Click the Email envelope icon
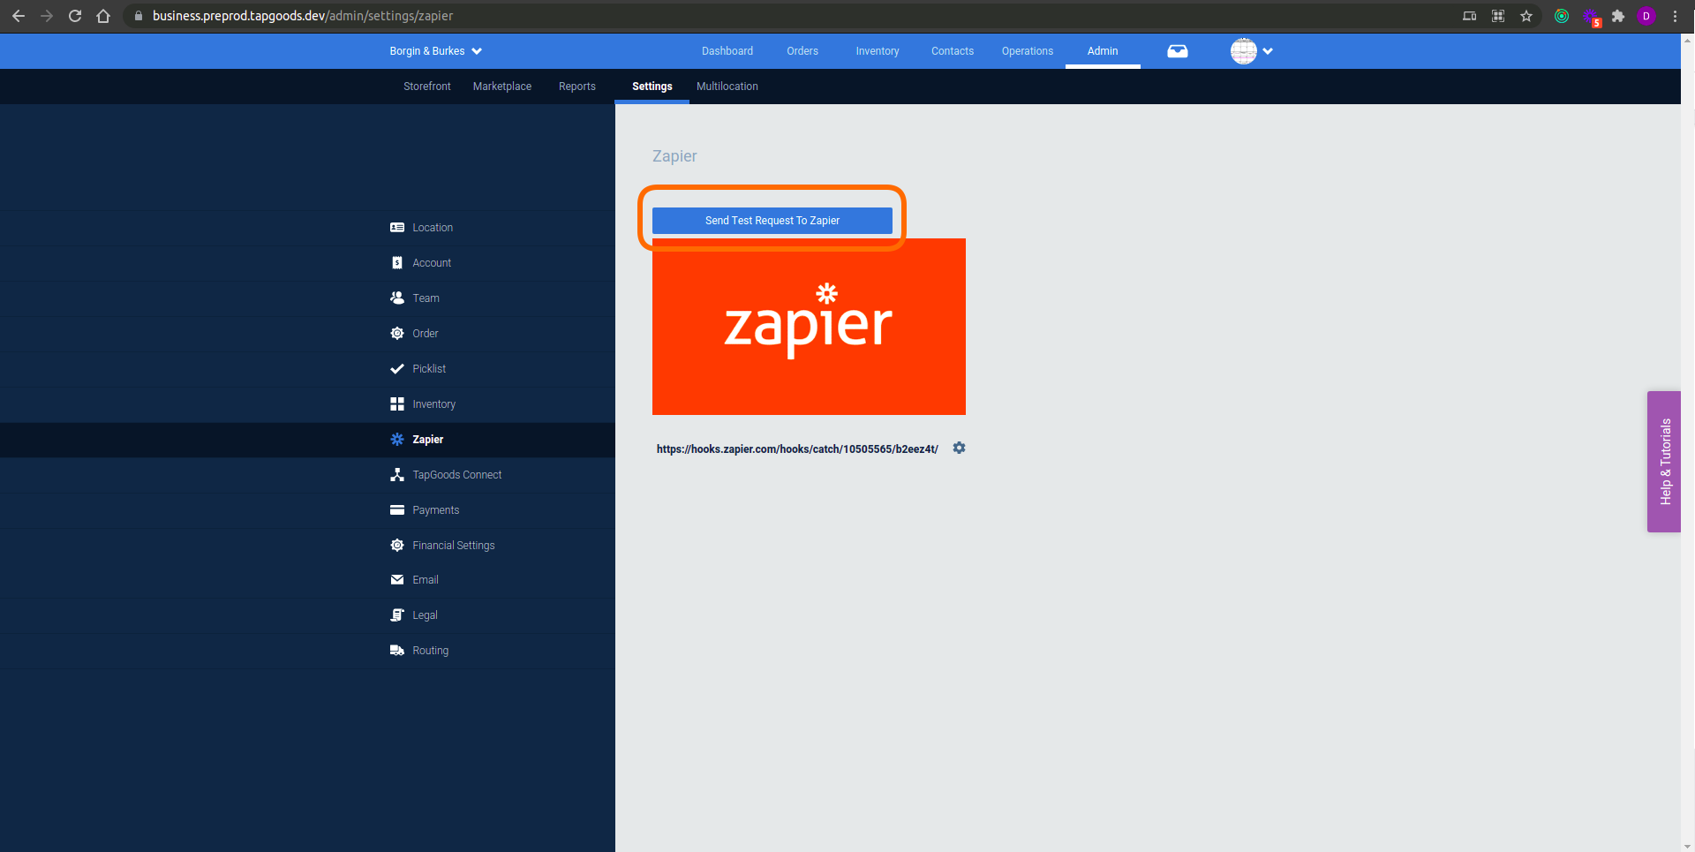 (397, 580)
